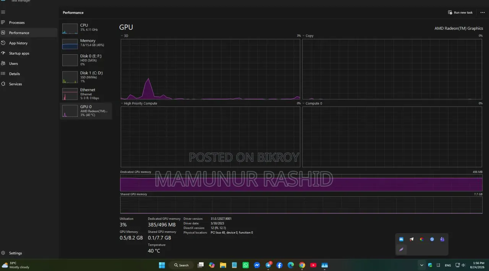
Task: Click the Shared GPU memory graph
Action: pos(301,205)
